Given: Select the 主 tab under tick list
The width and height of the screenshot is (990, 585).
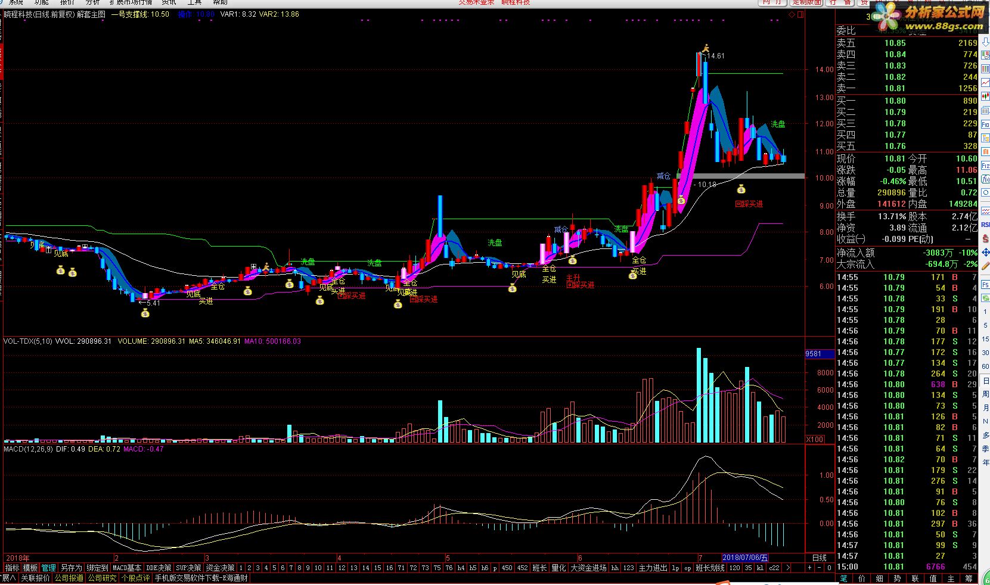Looking at the screenshot, I should (x=951, y=578).
